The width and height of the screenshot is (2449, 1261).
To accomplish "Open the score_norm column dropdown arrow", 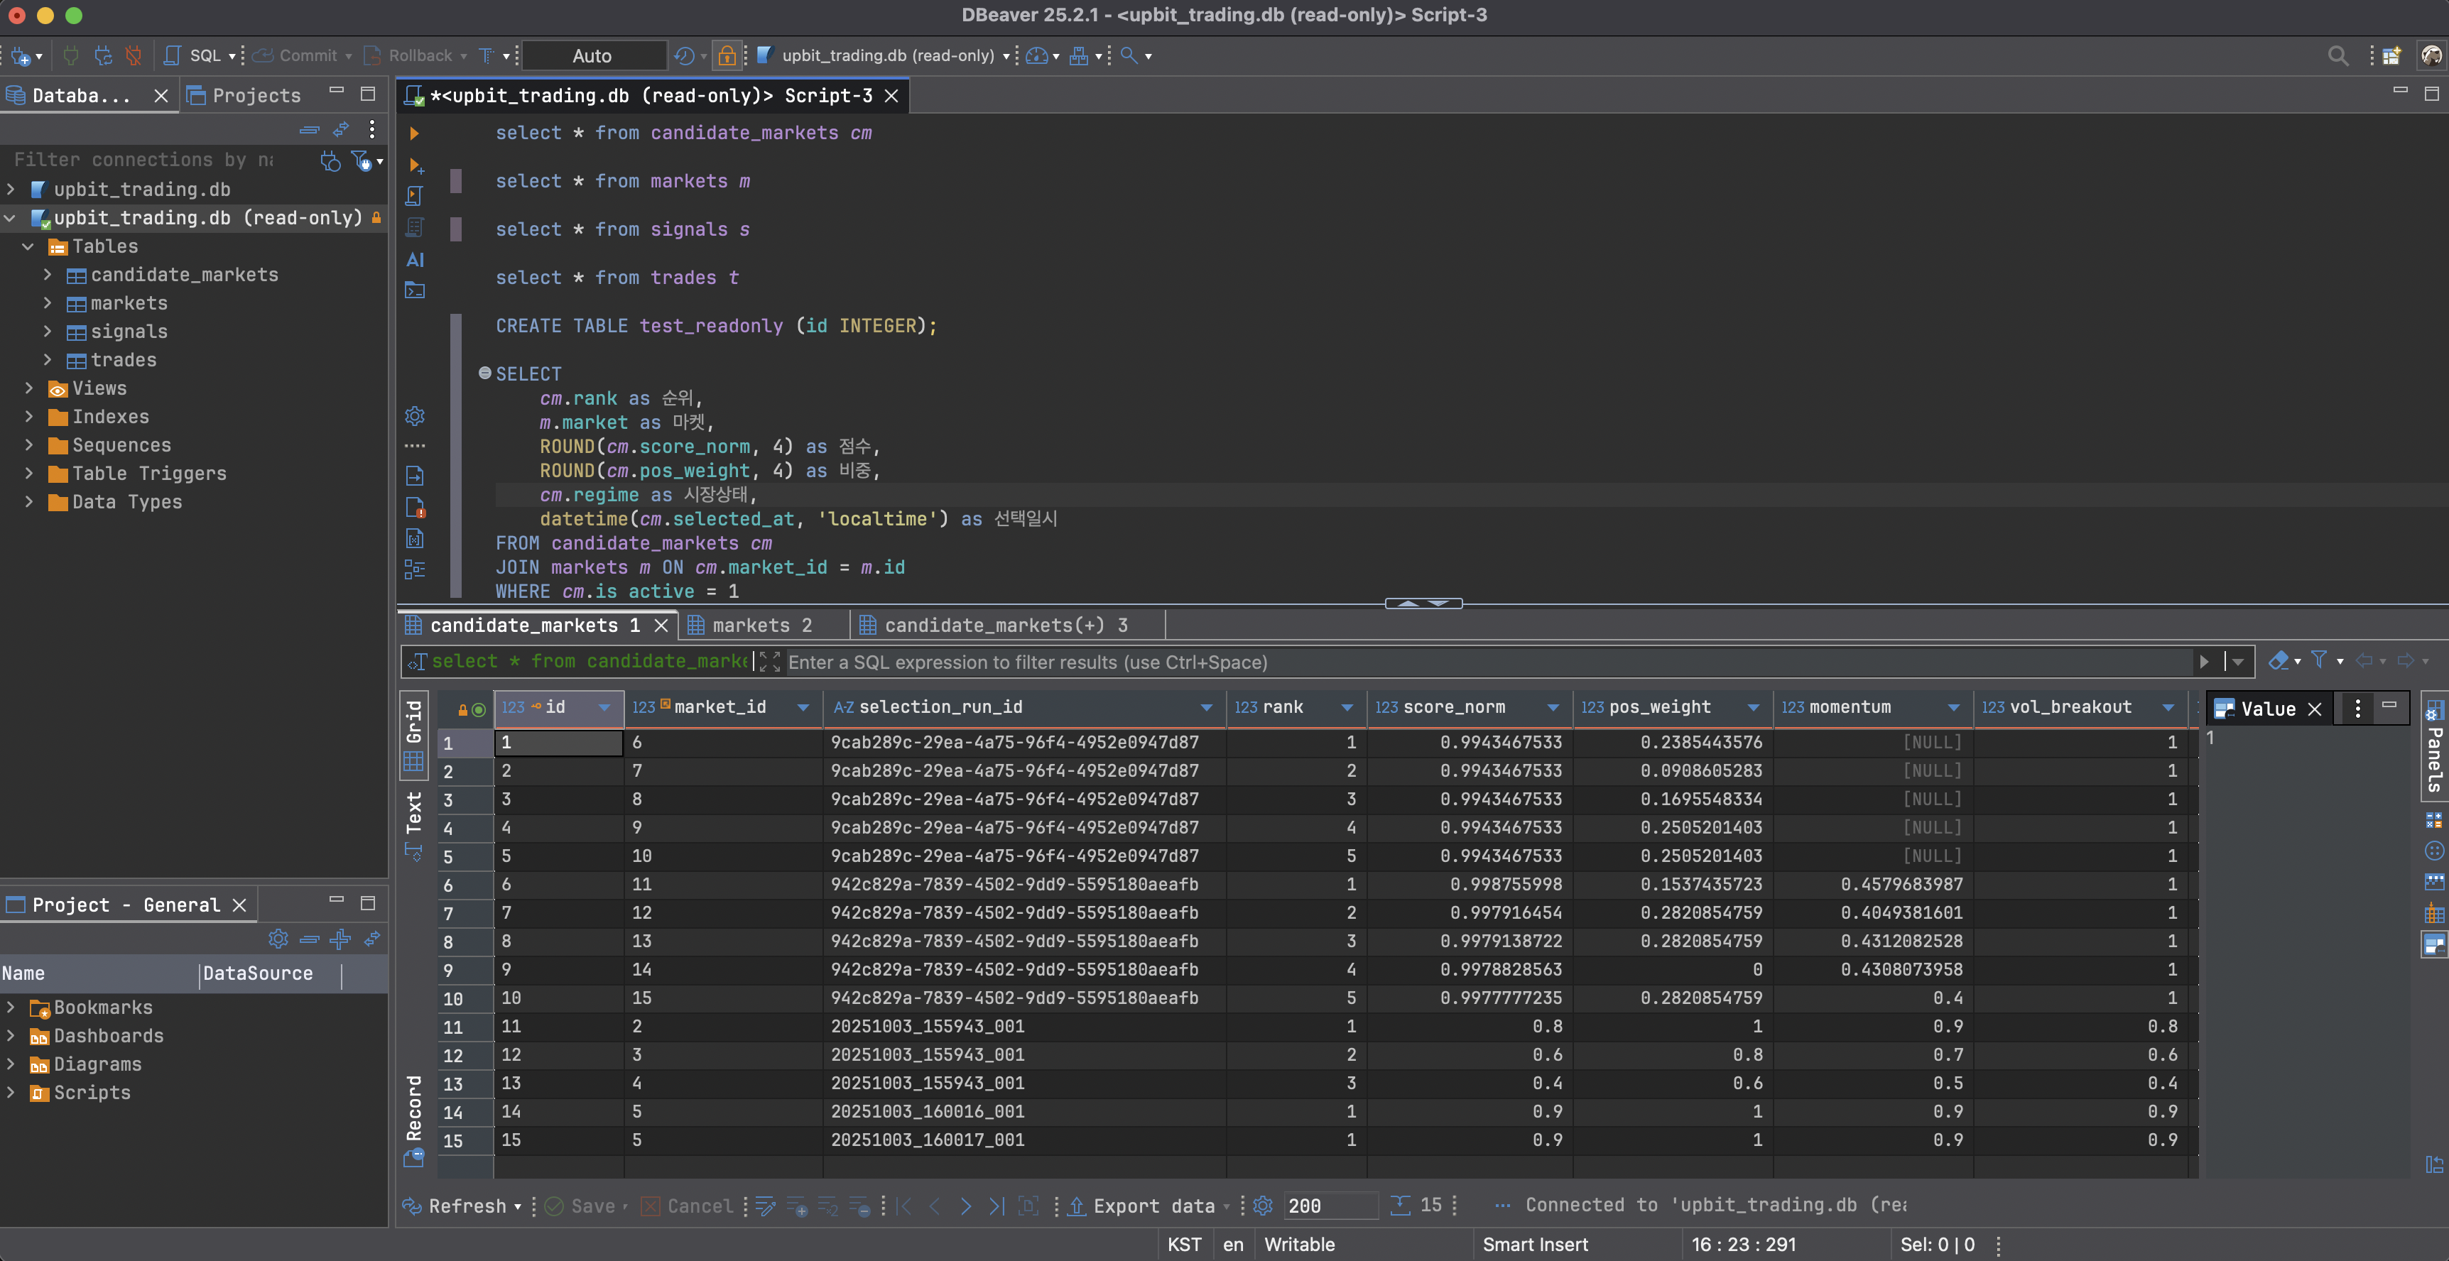I will tap(1553, 707).
